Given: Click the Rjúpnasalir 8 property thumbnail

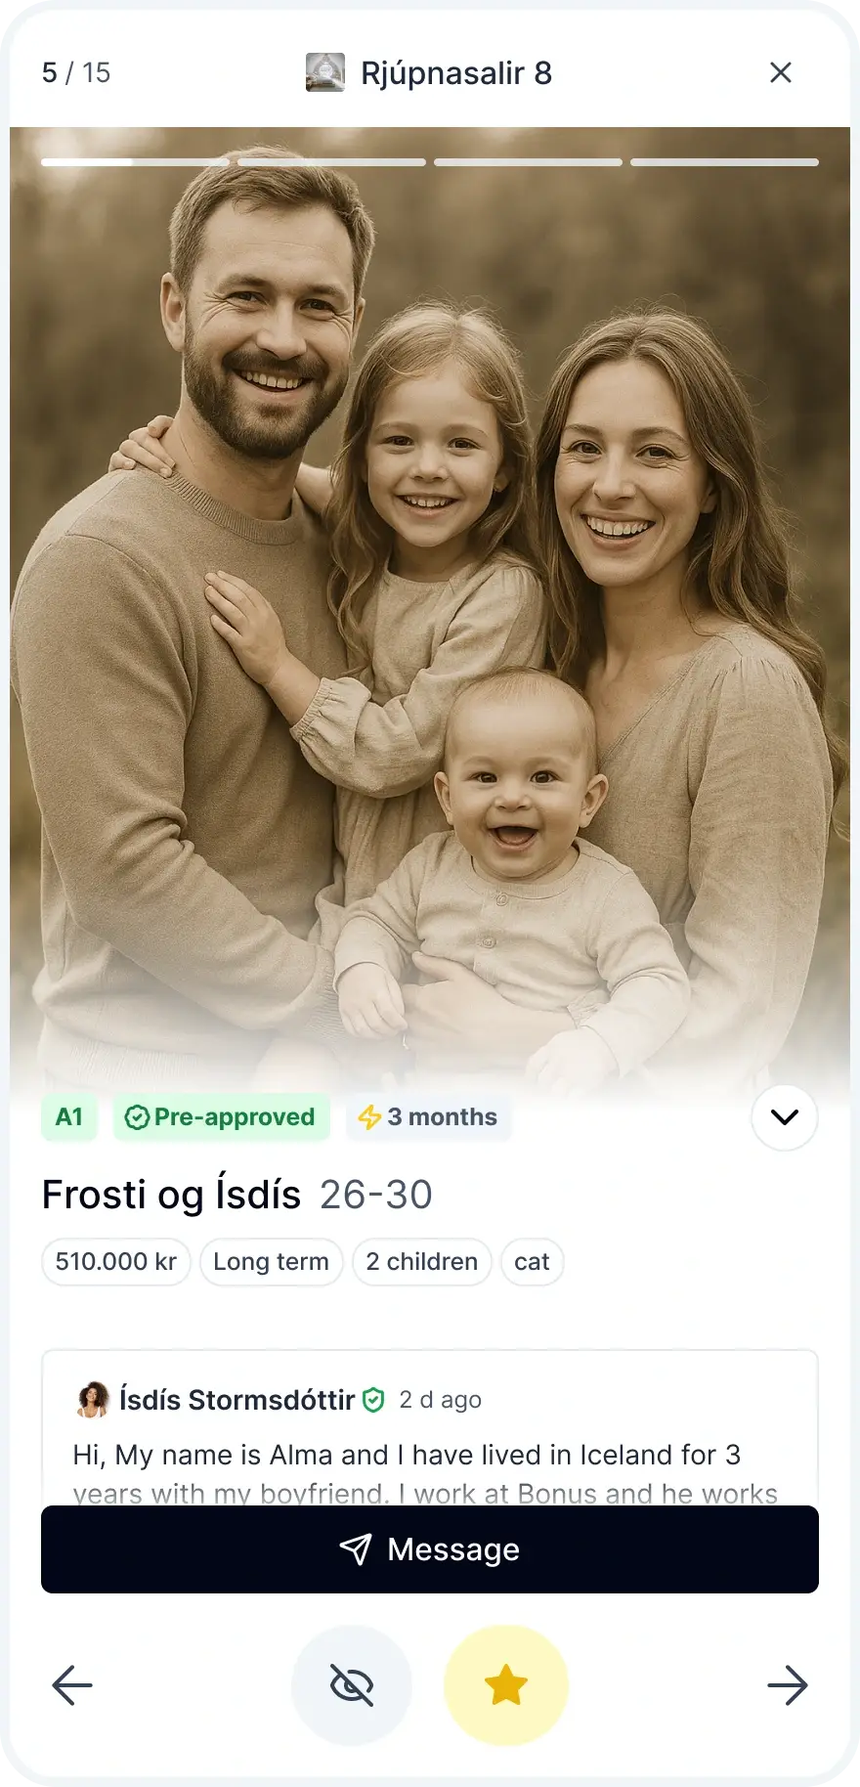Looking at the screenshot, I should (325, 72).
